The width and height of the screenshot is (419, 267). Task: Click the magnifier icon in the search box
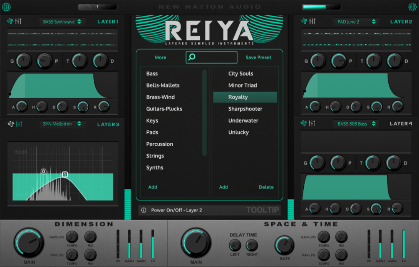coord(192,57)
